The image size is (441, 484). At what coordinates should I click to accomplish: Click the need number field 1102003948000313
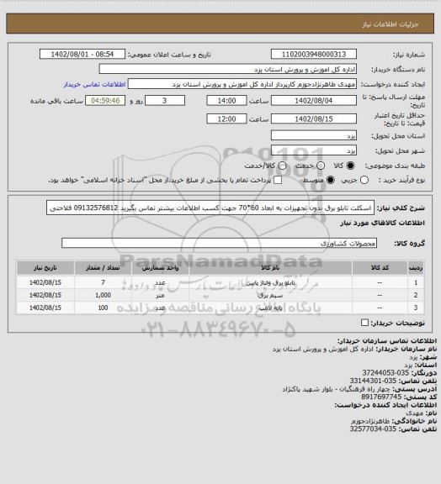(314, 55)
